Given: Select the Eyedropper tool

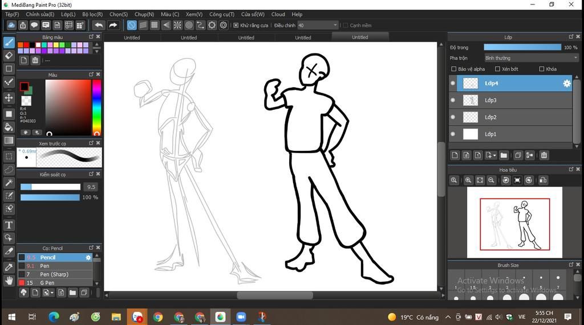Looking at the screenshot, I should (9, 268).
